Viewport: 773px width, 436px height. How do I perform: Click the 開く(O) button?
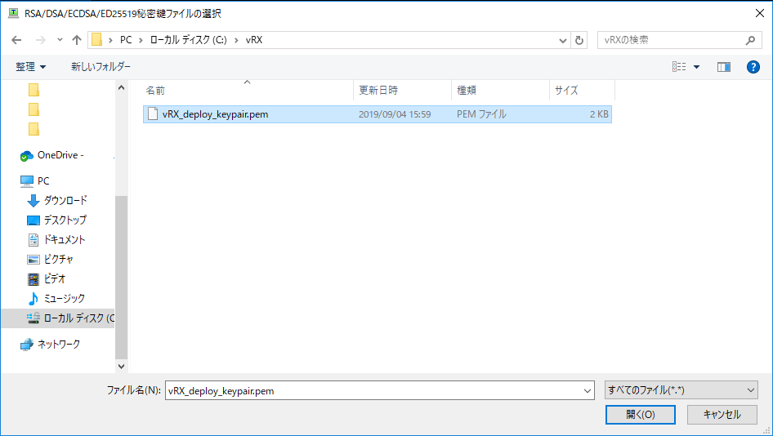coord(640,415)
